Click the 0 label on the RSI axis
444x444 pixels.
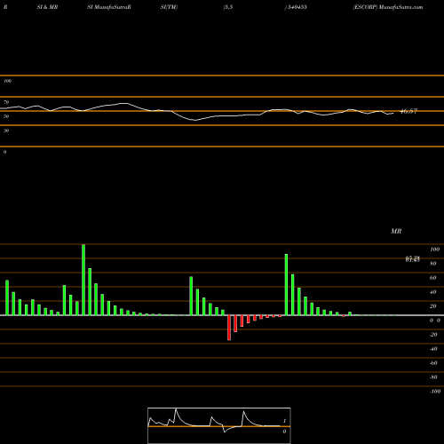click(x=4, y=152)
